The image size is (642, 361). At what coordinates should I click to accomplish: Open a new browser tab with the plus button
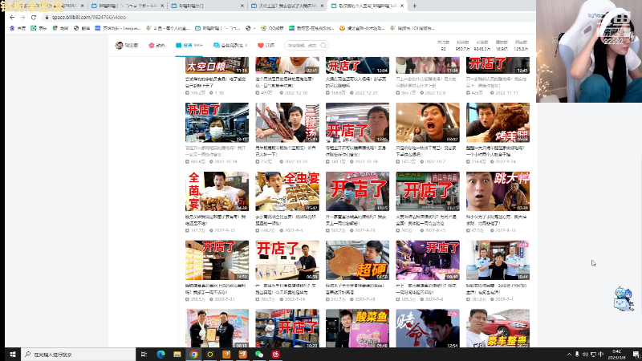coord(414,6)
